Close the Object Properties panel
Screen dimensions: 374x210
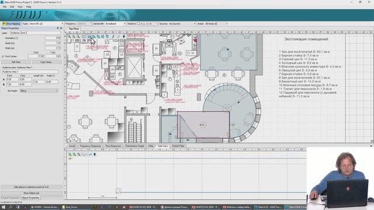[61, 28]
